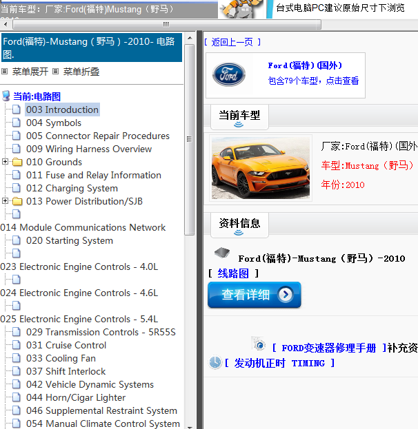
Task: Open 020 Starting System
Action: (x=70, y=240)
